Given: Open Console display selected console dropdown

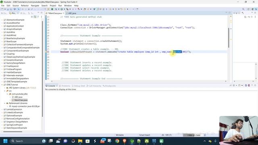Looking at the screenshot, I should pyautogui.click(x=237, y=85).
